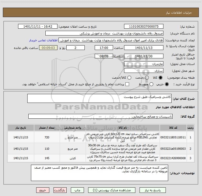Screen dimensions: 202x196
Task: Click the delivery city field ساری
Action: pyautogui.click(x=144, y=71)
